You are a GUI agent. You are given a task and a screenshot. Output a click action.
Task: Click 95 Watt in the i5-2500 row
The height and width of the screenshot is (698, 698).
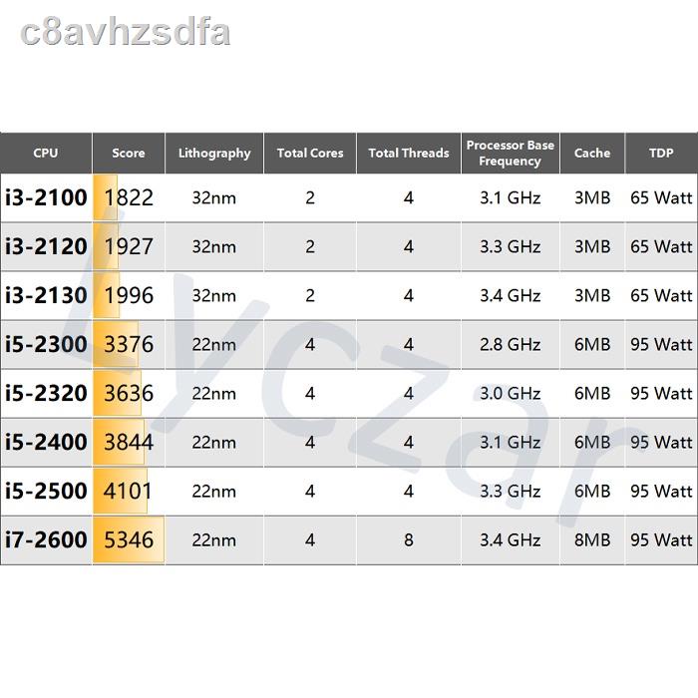click(x=661, y=491)
